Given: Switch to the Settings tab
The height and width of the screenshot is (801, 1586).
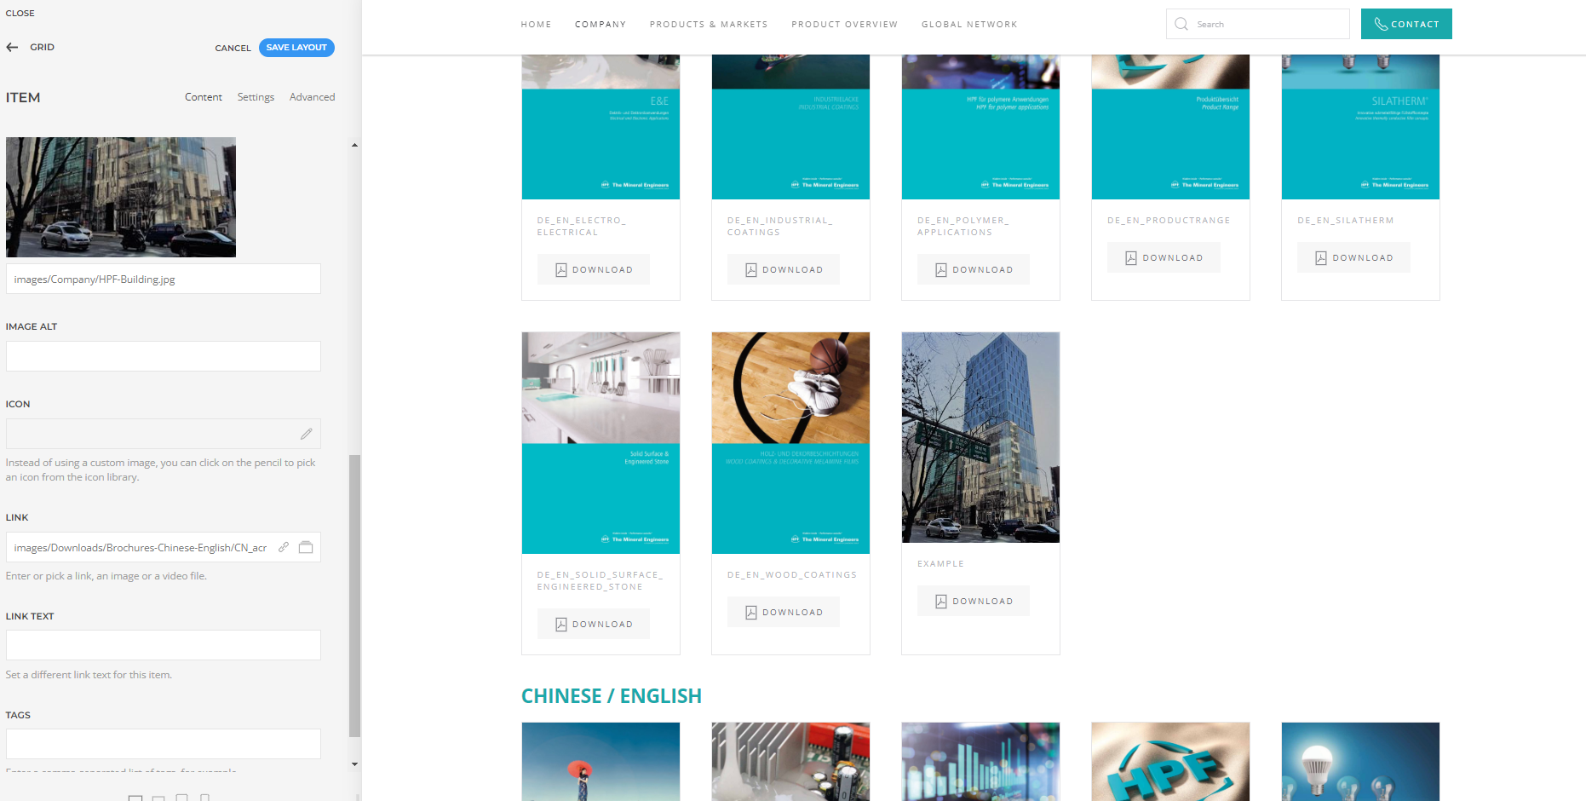Looking at the screenshot, I should pyautogui.click(x=256, y=97).
